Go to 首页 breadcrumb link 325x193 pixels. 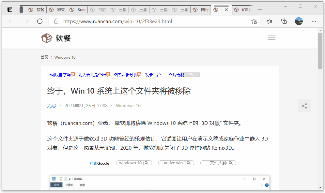(45, 57)
